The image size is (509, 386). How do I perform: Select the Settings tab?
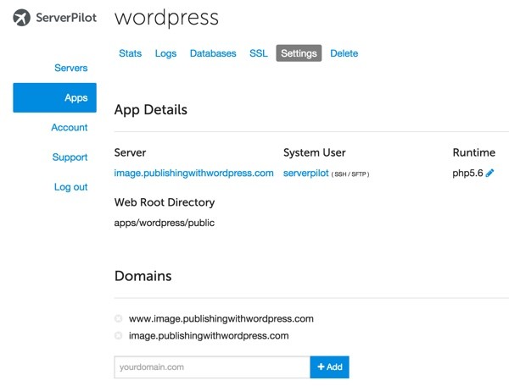299,53
